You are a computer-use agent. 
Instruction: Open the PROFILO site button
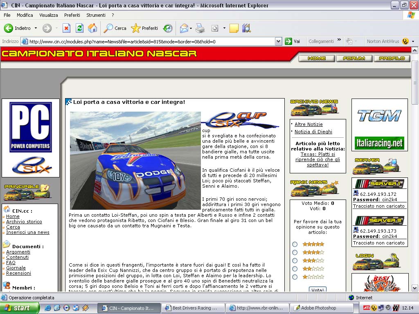tap(392, 58)
